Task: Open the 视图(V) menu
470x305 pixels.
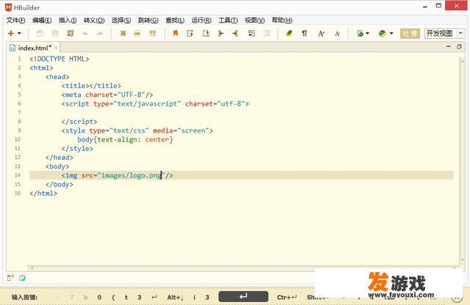Action: [255, 20]
